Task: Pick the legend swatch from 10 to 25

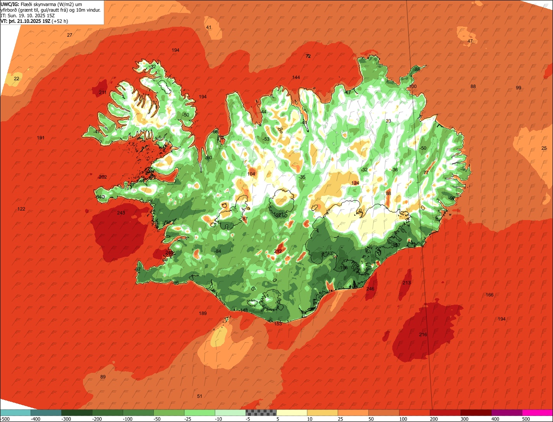Action: tap(322, 413)
